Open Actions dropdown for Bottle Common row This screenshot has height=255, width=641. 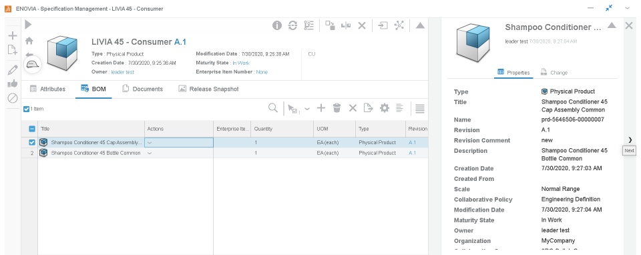[x=150, y=154]
